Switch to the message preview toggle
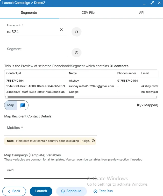Viewport: 163px width, 196px height. click(x=23, y=105)
